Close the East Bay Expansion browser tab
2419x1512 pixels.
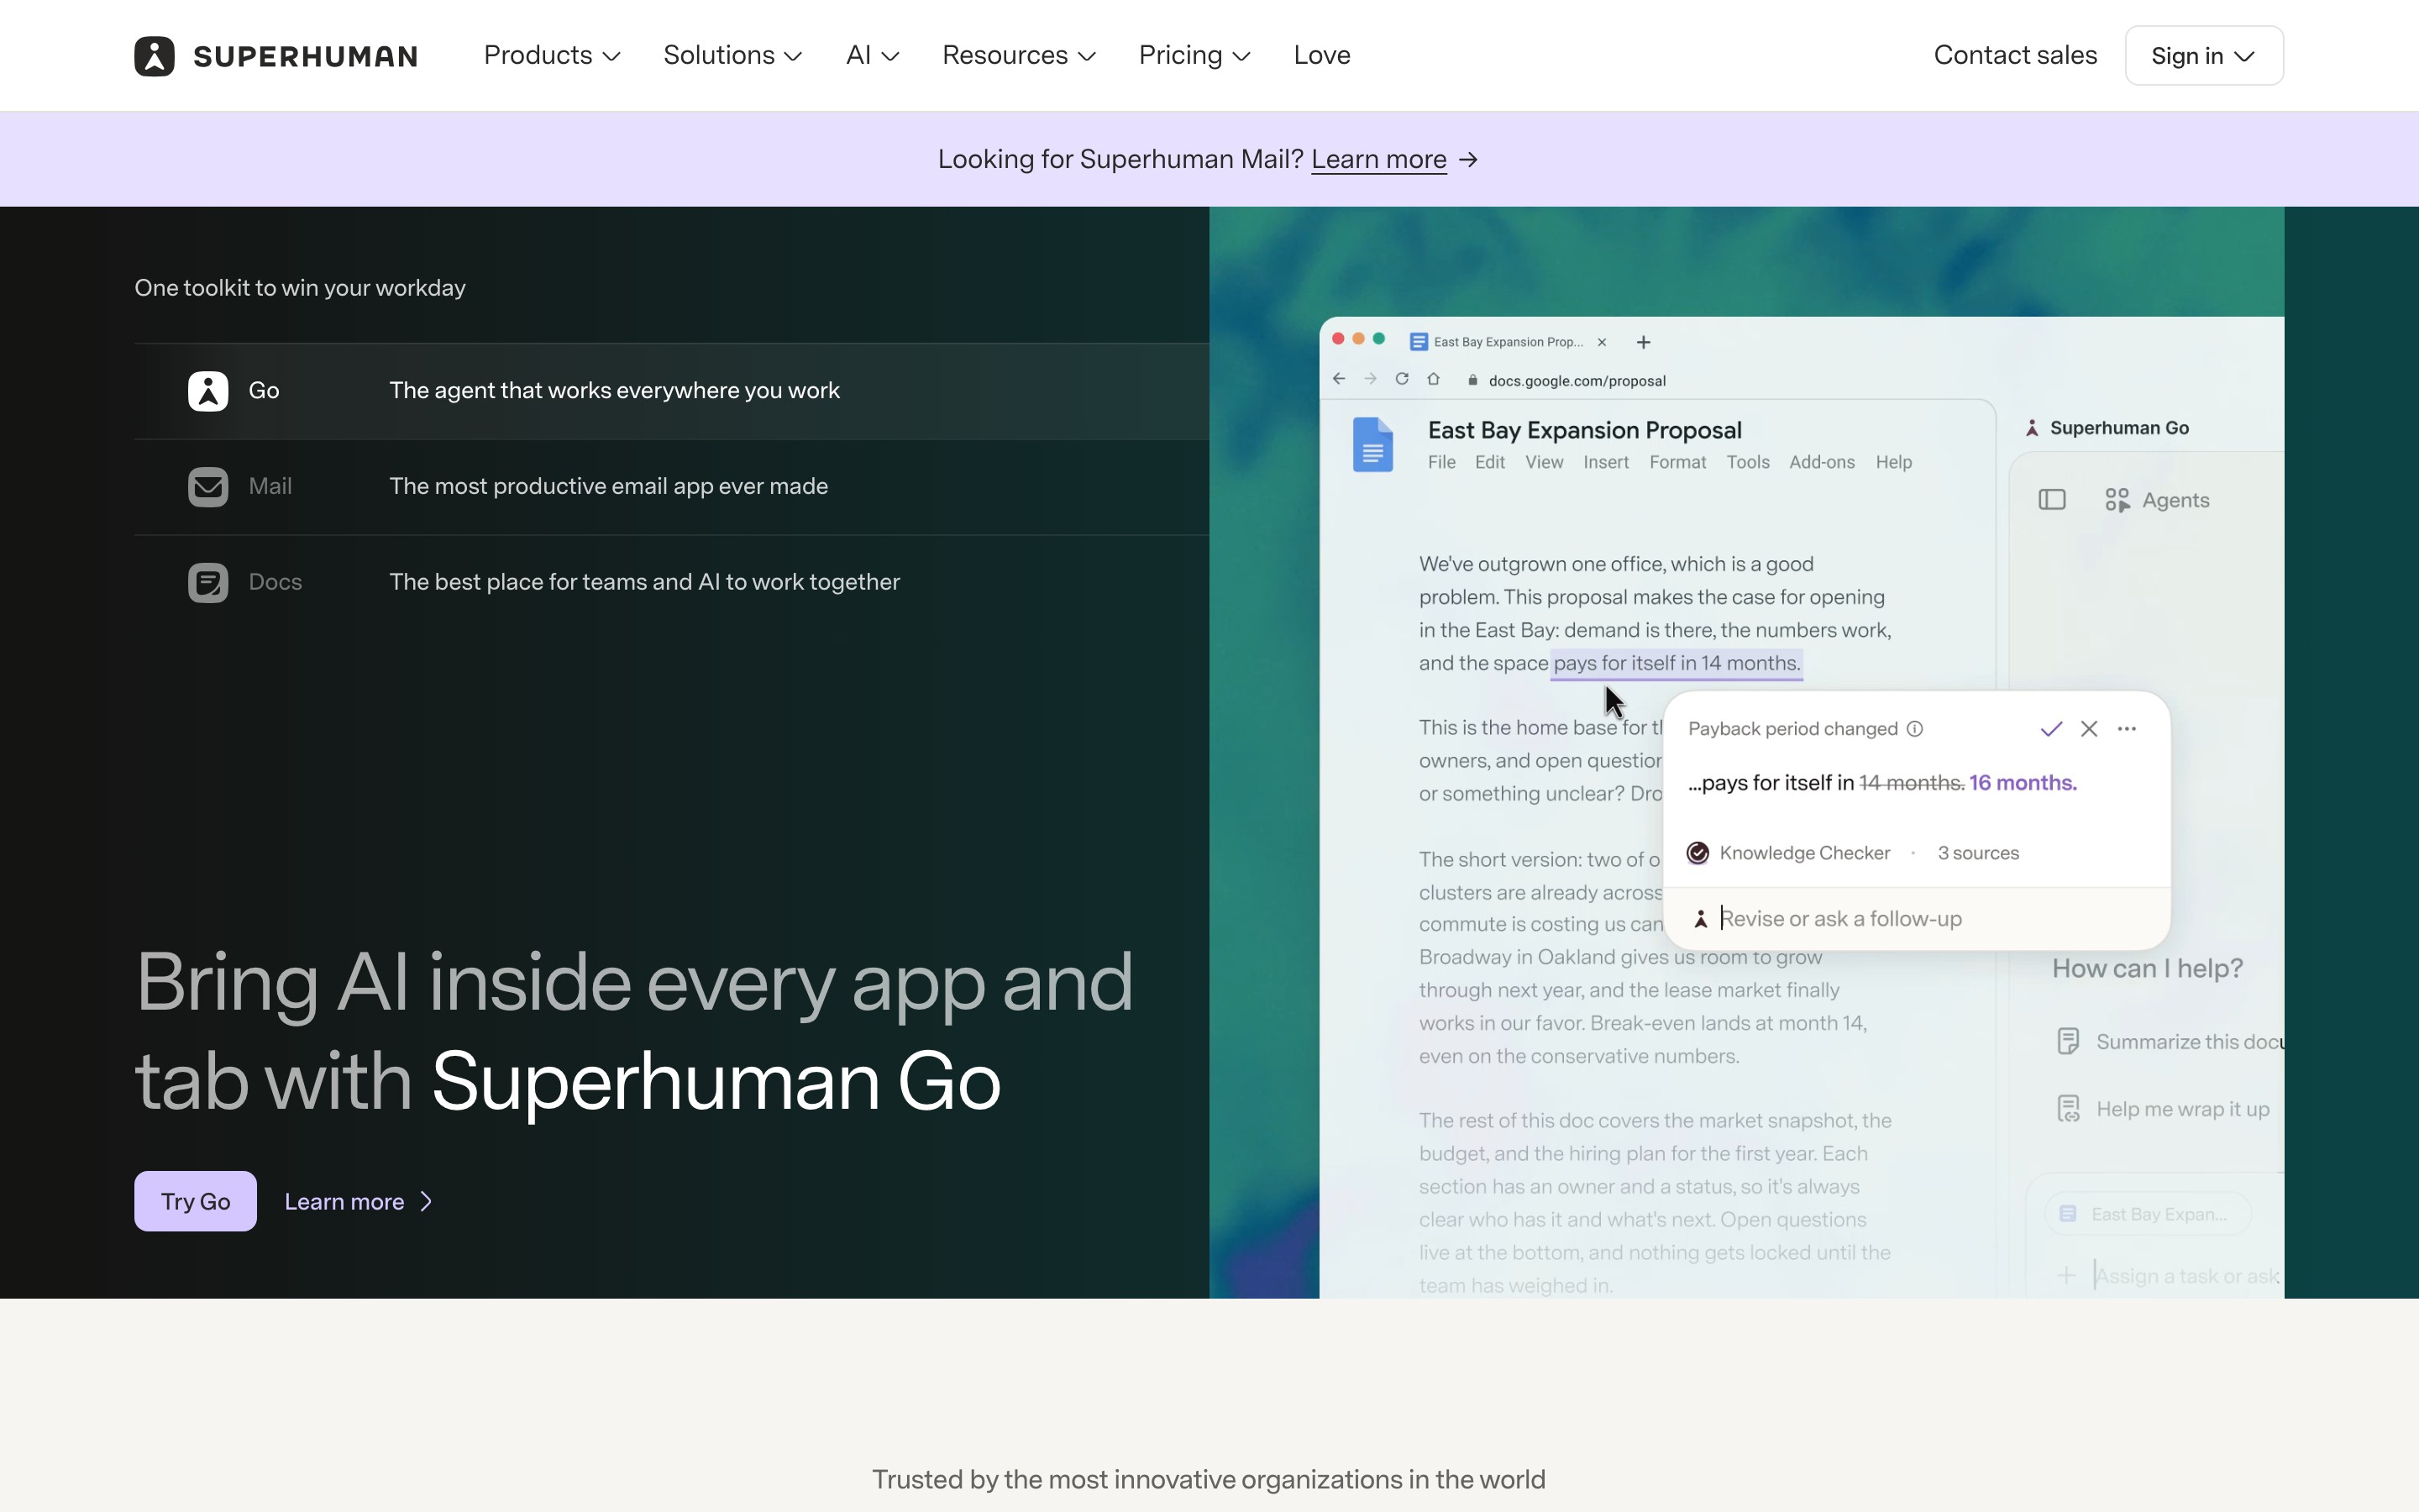click(x=1602, y=342)
